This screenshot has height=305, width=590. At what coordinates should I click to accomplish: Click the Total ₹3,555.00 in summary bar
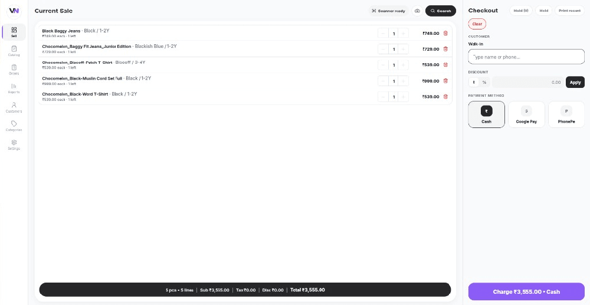tap(307, 290)
